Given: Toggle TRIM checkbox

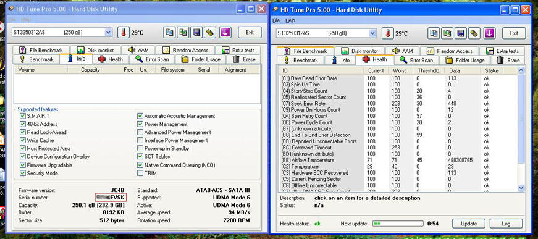Looking at the screenshot, I should click(140, 173).
